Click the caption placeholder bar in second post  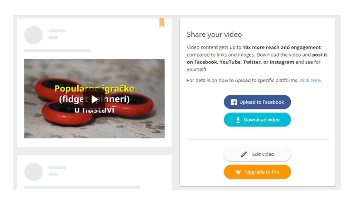pos(82,187)
